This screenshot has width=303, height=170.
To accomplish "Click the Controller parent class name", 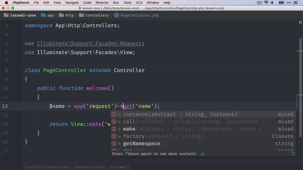I will 129,70.
